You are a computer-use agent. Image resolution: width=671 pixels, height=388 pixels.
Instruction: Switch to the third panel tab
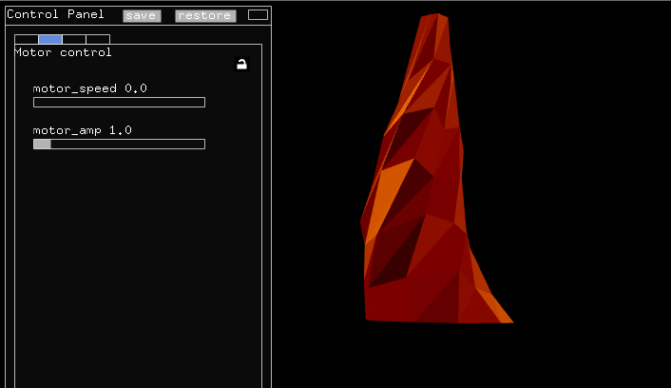pos(74,39)
